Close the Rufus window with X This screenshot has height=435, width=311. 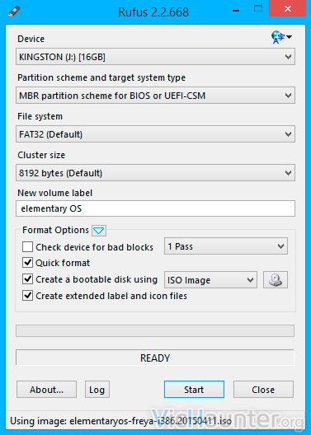[288, 8]
